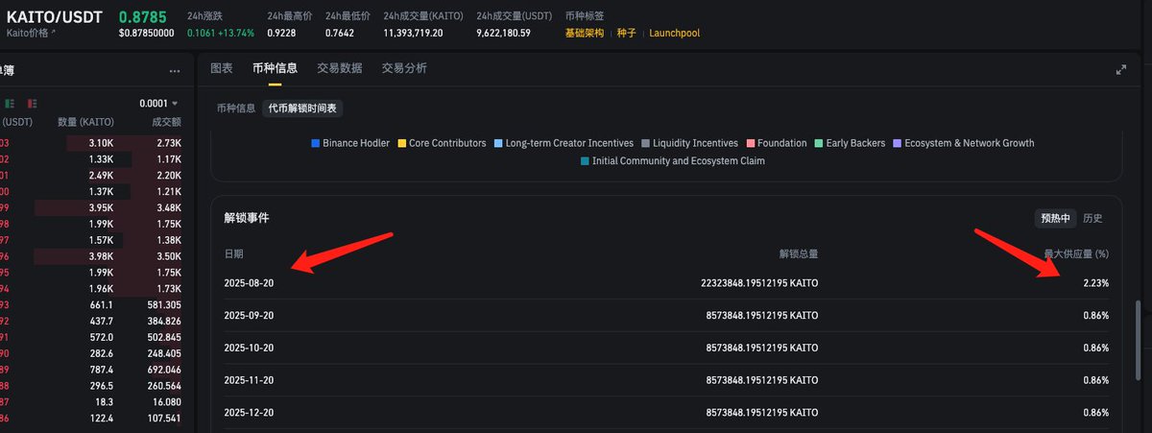Open the order book three-dot options menu
Image resolution: width=1152 pixels, height=433 pixels.
[x=174, y=71]
